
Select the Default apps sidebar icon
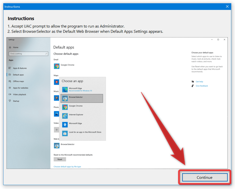[x=10, y=75]
